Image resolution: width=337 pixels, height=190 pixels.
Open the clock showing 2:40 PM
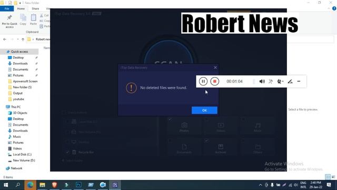(316, 185)
